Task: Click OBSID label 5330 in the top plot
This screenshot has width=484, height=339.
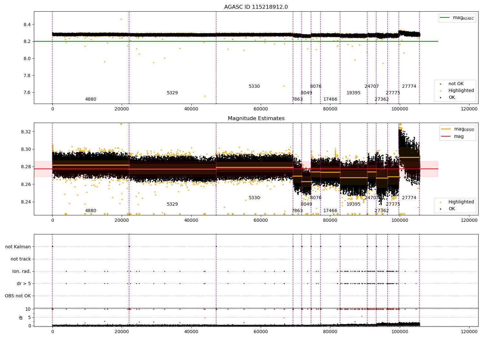Action: tap(254, 87)
